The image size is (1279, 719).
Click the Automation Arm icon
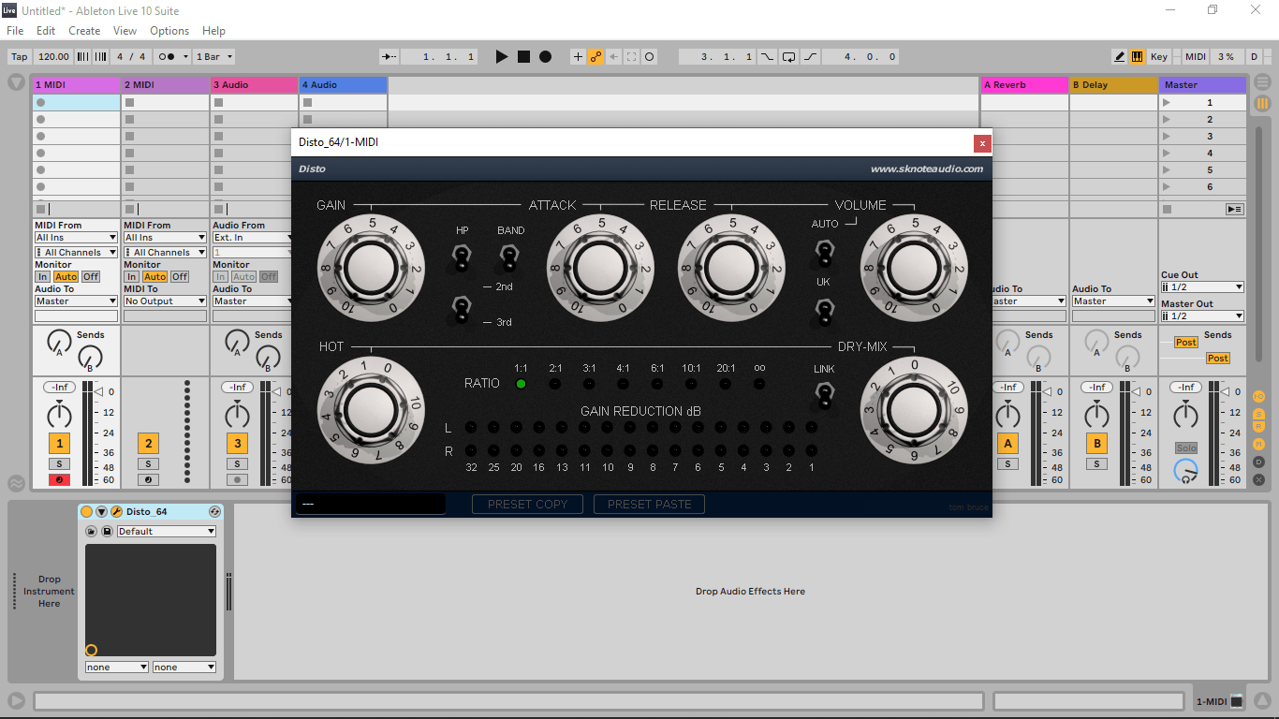coord(595,57)
